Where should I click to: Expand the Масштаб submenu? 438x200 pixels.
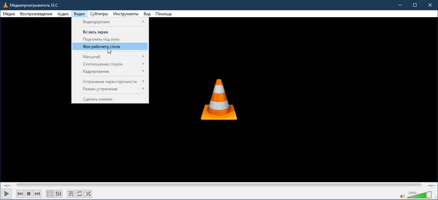coord(110,57)
